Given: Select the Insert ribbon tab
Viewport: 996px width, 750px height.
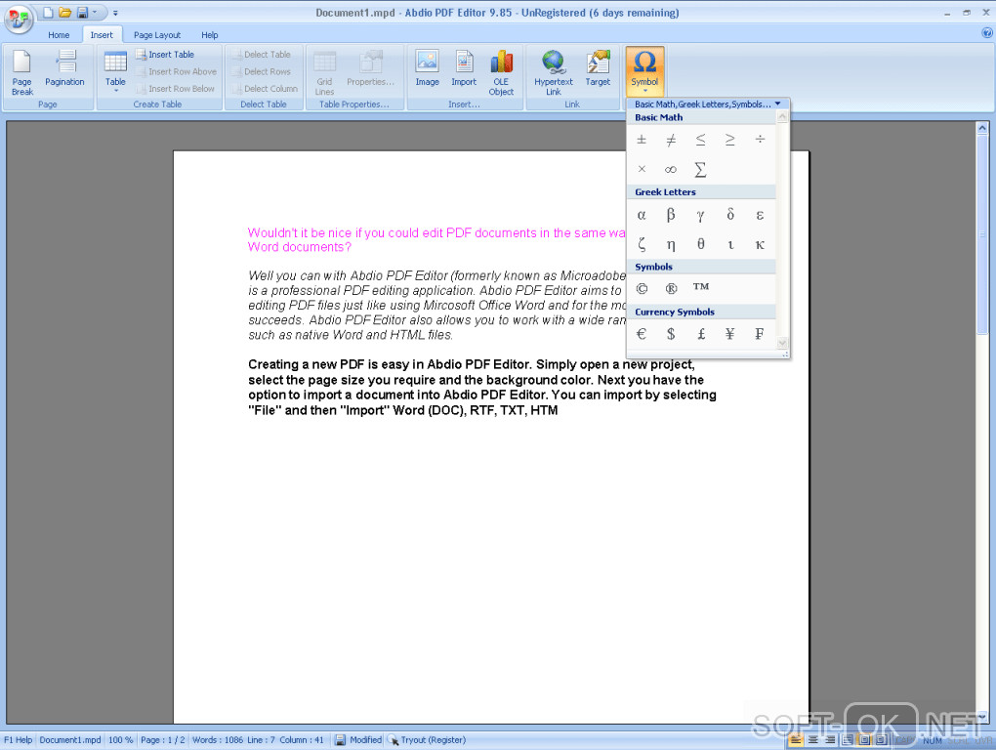Looking at the screenshot, I should 102,35.
